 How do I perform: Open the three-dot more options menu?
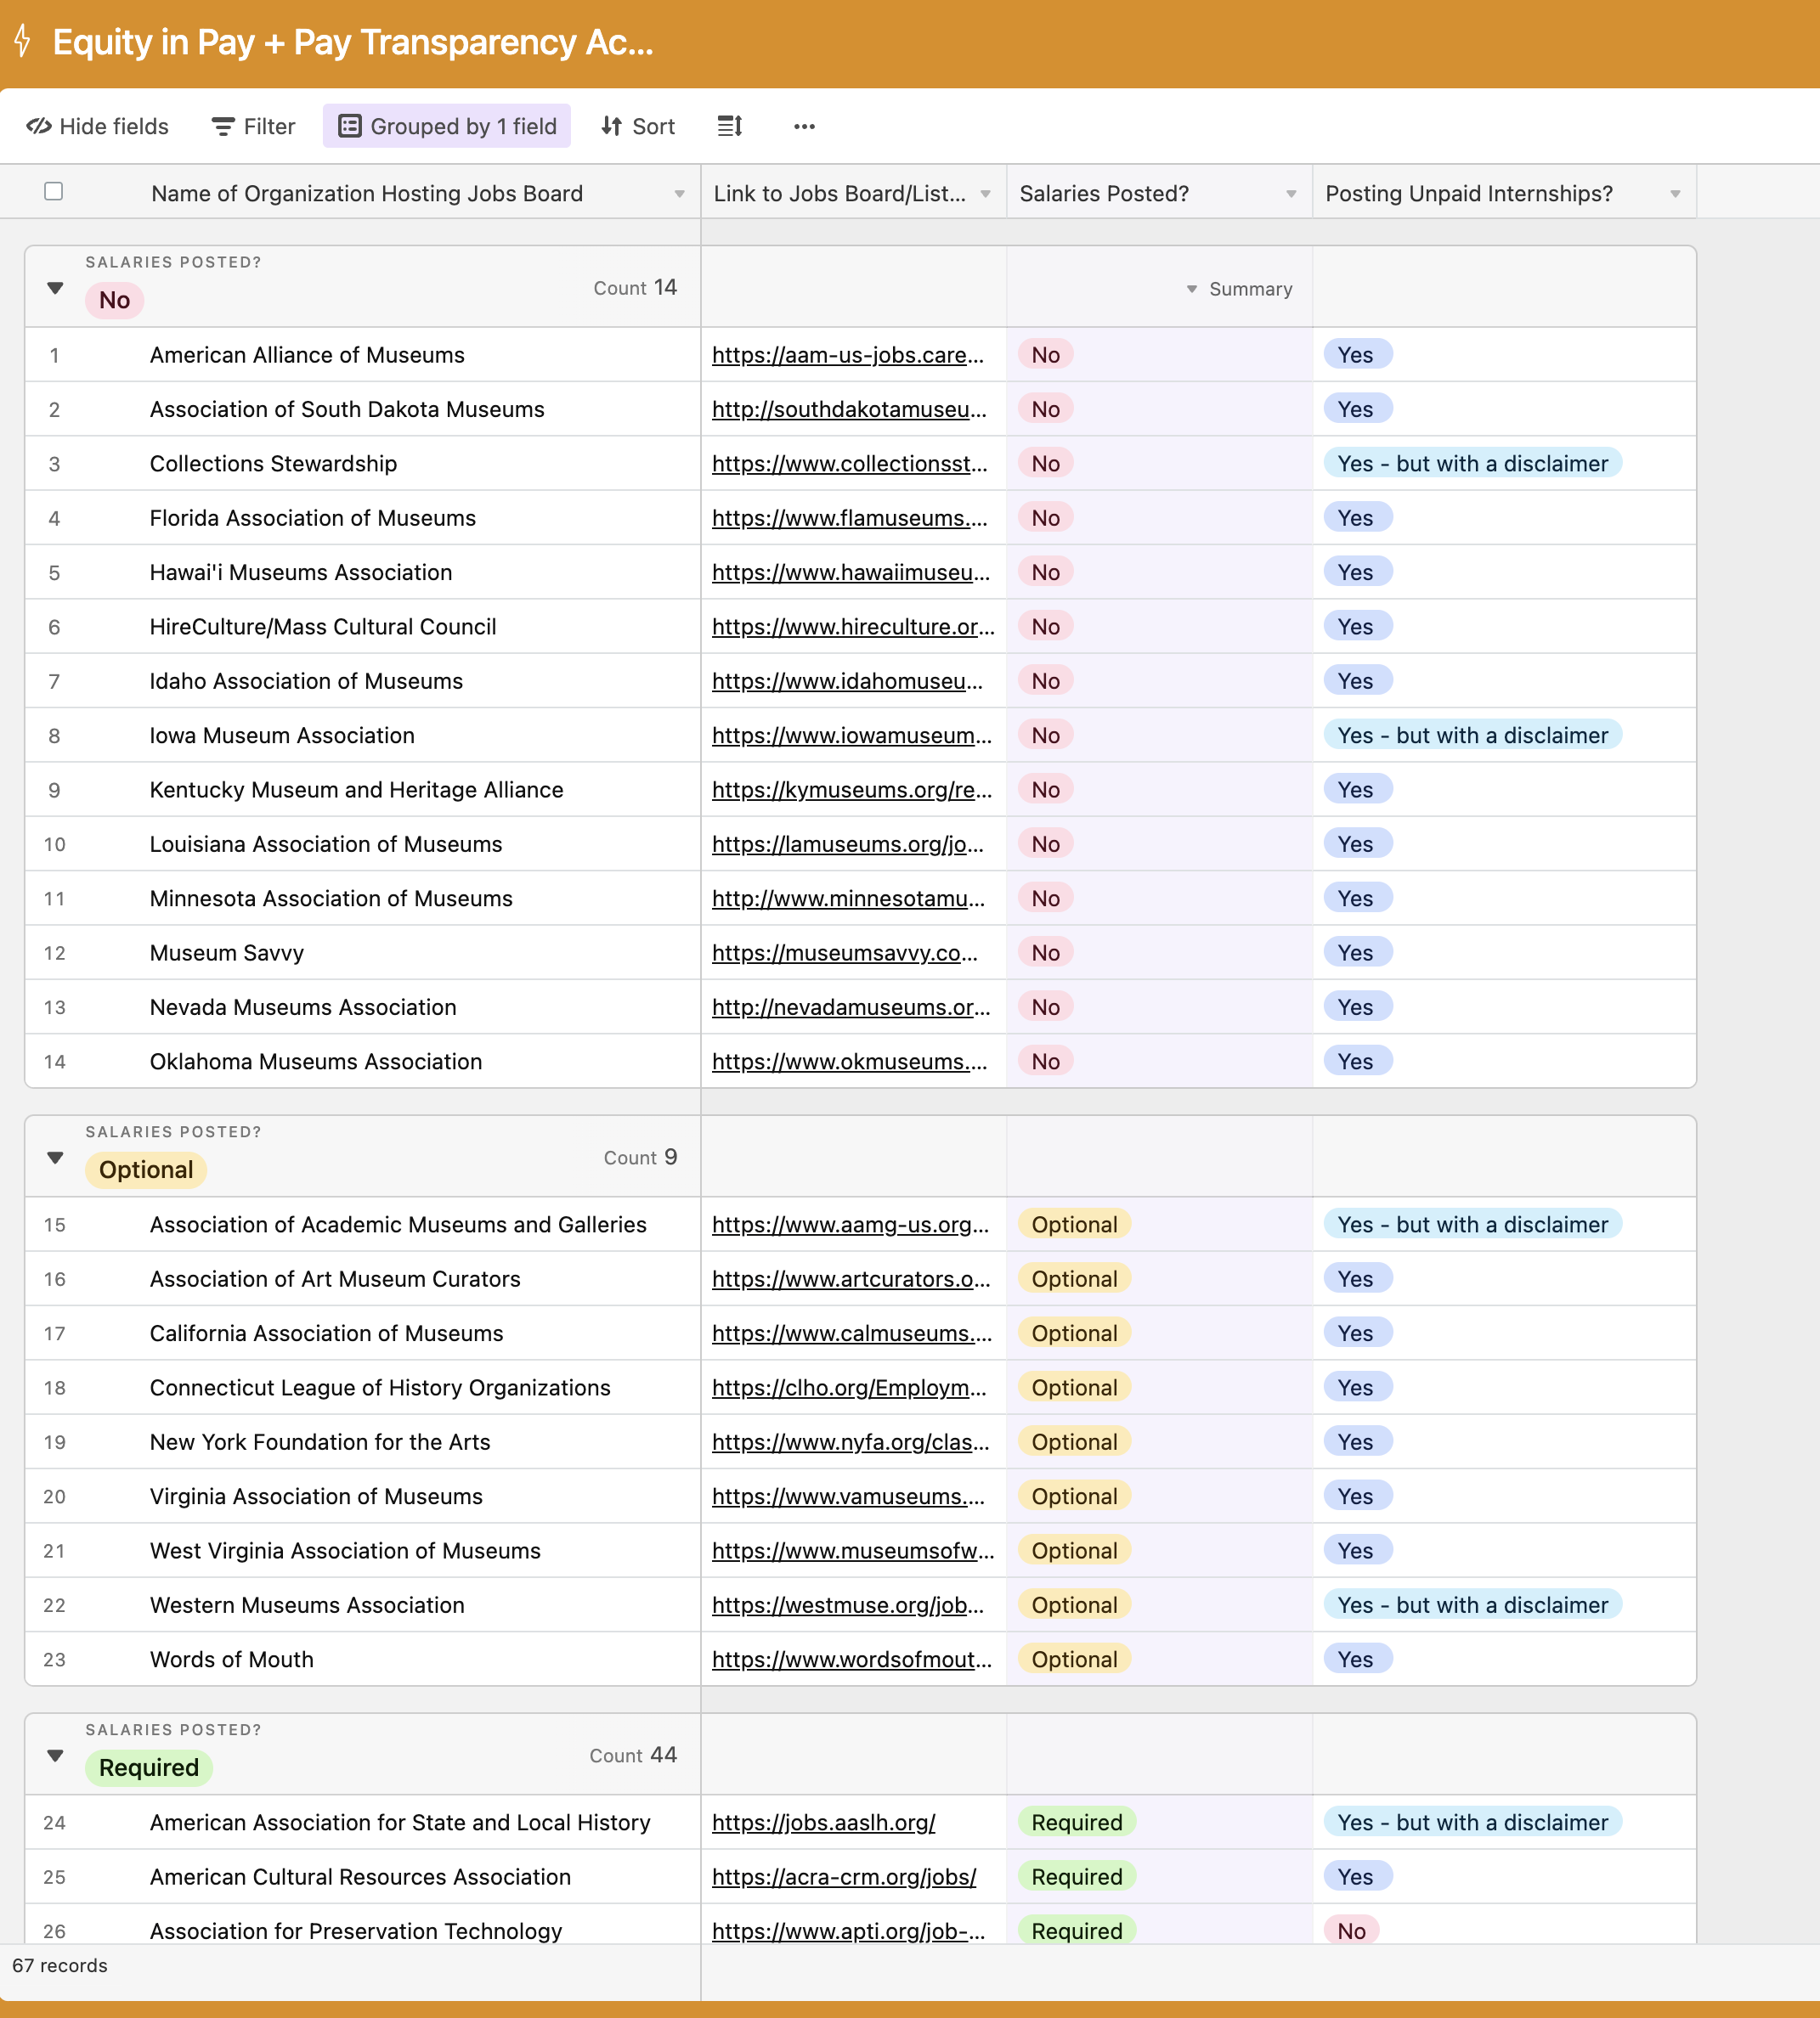(804, 126)
